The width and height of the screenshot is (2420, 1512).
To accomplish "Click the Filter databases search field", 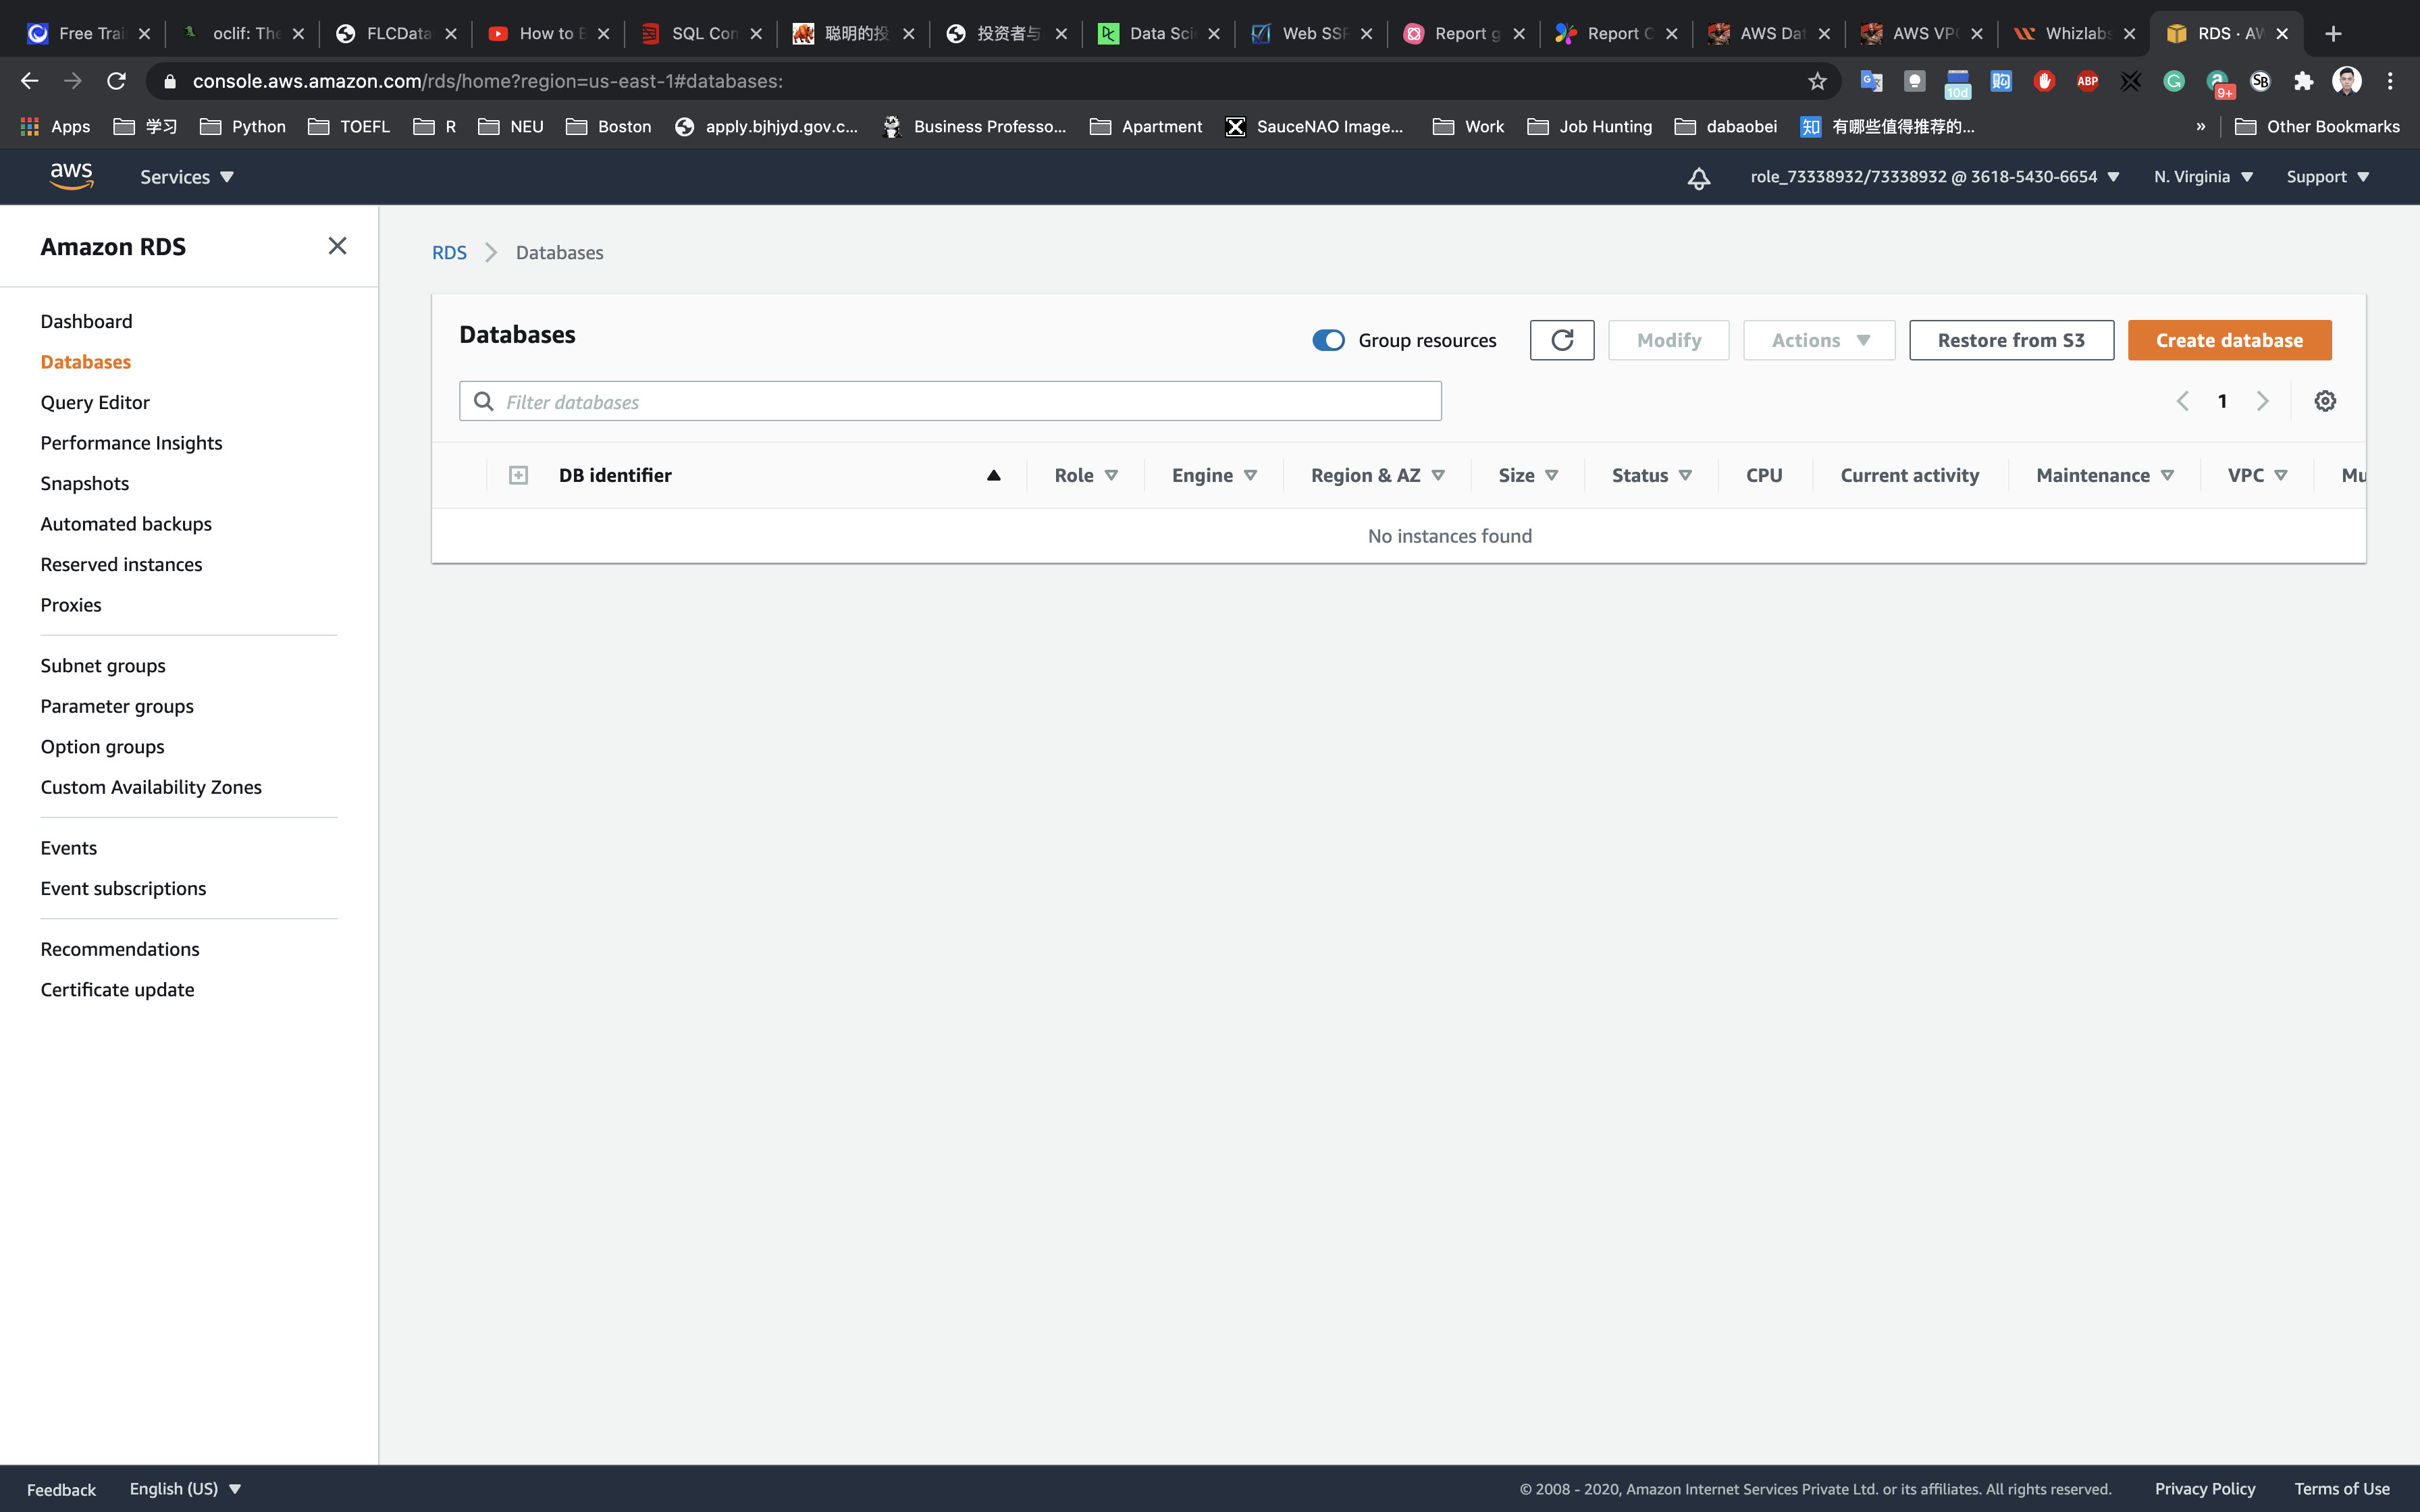I will (950, 401).
